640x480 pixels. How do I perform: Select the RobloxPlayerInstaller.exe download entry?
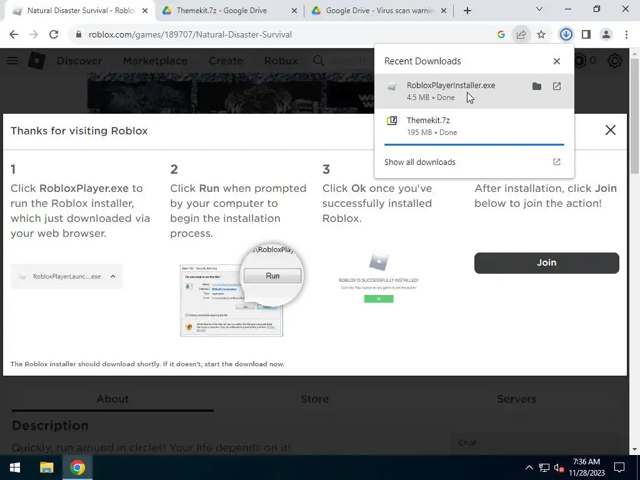(474, 91)
